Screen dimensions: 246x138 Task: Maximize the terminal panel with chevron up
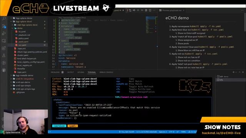click(239, 72)
